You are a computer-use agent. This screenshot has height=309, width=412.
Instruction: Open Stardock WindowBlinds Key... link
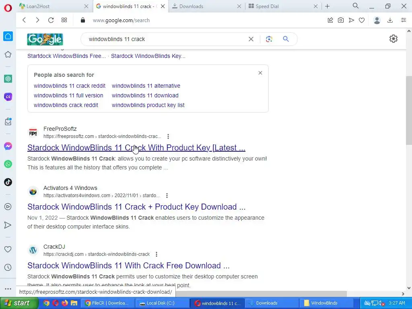(x=148, y=56)
